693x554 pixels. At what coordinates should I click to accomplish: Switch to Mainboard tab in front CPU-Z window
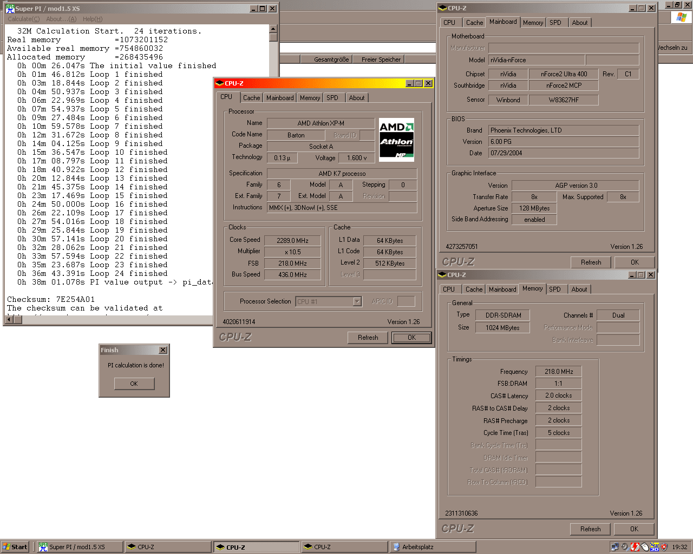click(x=280, y=98)
